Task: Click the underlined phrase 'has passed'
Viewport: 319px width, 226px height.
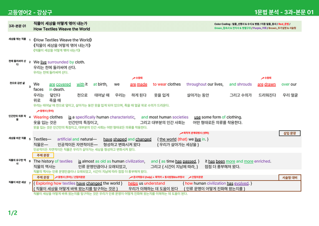Action: [x=185, y=161]
